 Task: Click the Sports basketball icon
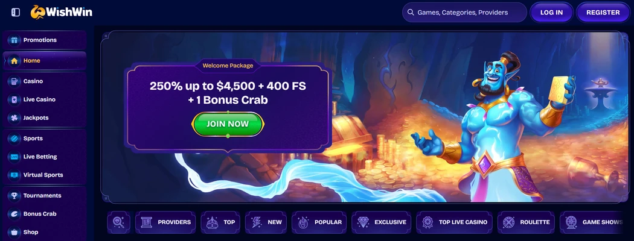coord(14,139)
